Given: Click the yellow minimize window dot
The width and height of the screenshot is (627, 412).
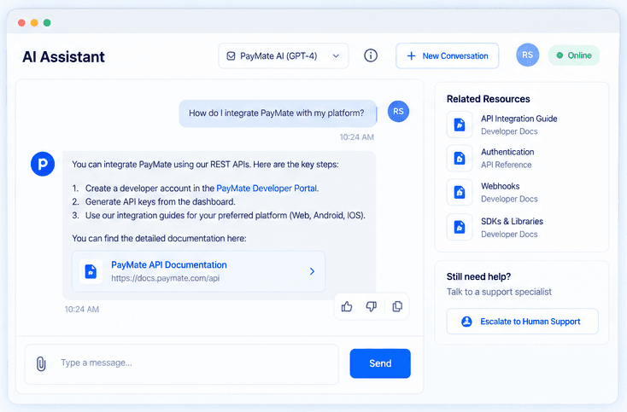Looking at the screenshot, I should point(34,23).
